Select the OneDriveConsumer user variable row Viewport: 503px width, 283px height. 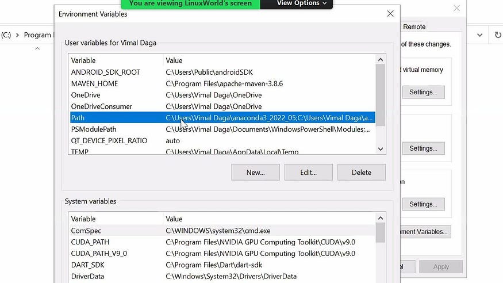tap(222, 106)
